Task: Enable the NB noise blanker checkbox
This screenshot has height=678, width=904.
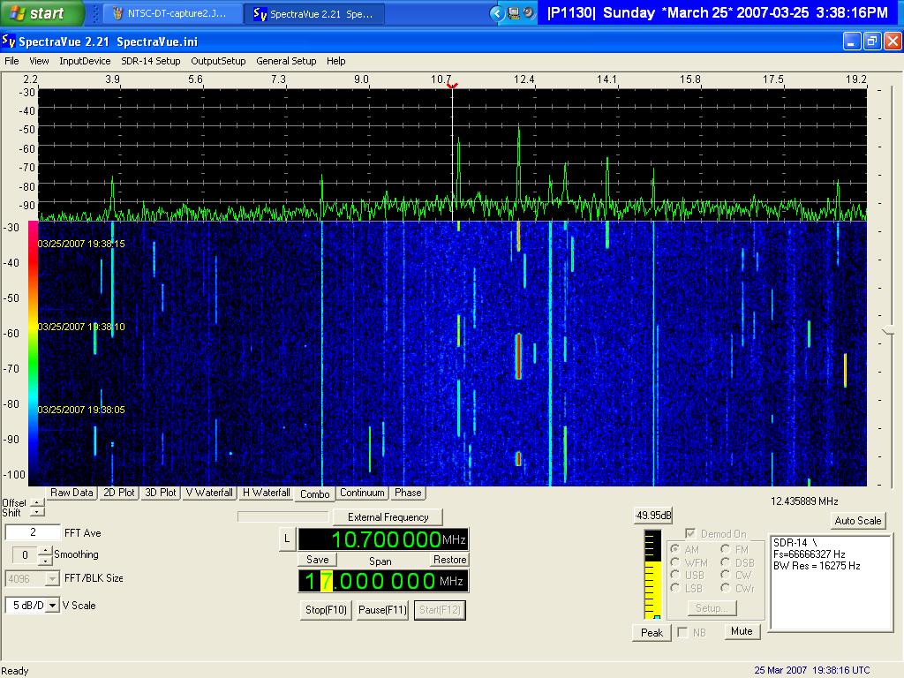Action: pyautogui.click(x=682, y=632)
